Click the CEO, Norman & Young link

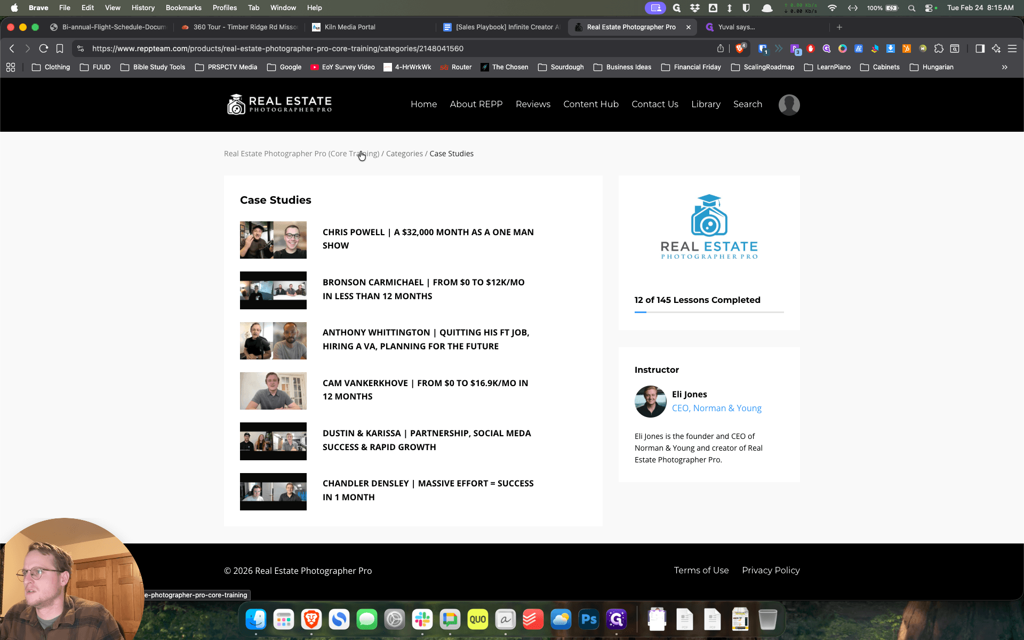pyautogui.click(x=716, y=409)
